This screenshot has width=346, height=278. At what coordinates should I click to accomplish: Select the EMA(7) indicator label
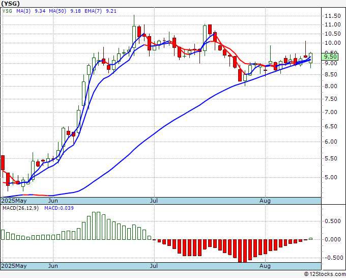pyautogui.click(x=93, y=11)
